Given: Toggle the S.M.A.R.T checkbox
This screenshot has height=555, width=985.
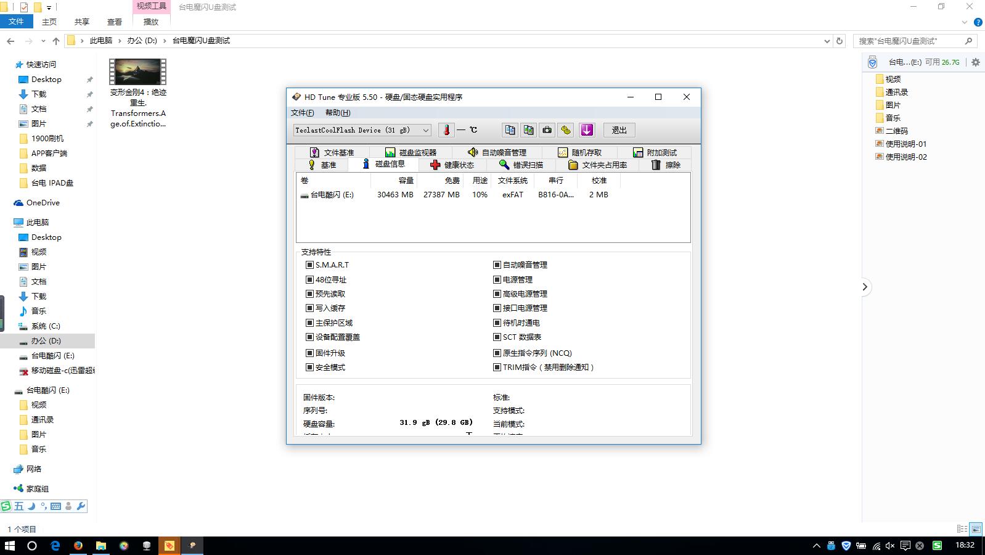Looking at the screenshot, I should (310, 265).
